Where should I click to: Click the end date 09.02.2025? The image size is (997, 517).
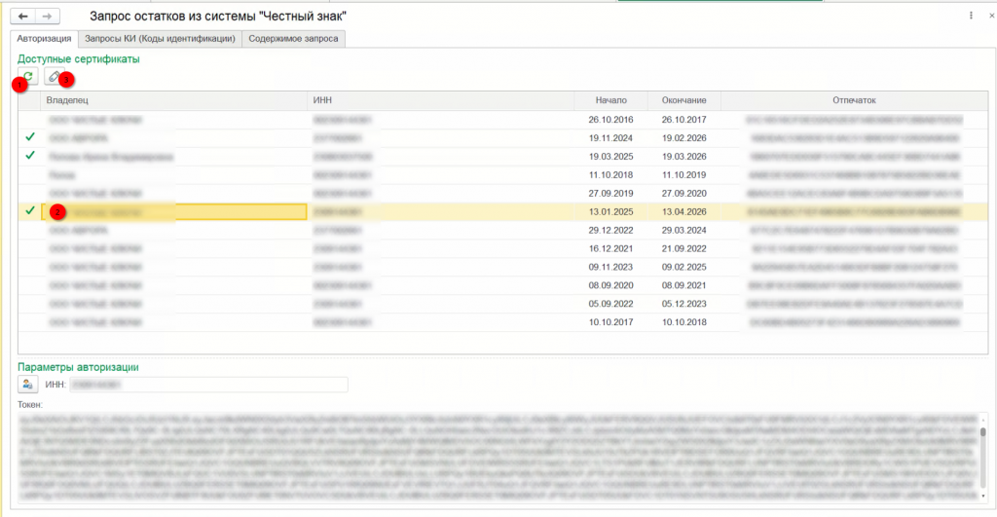(684, 267)
